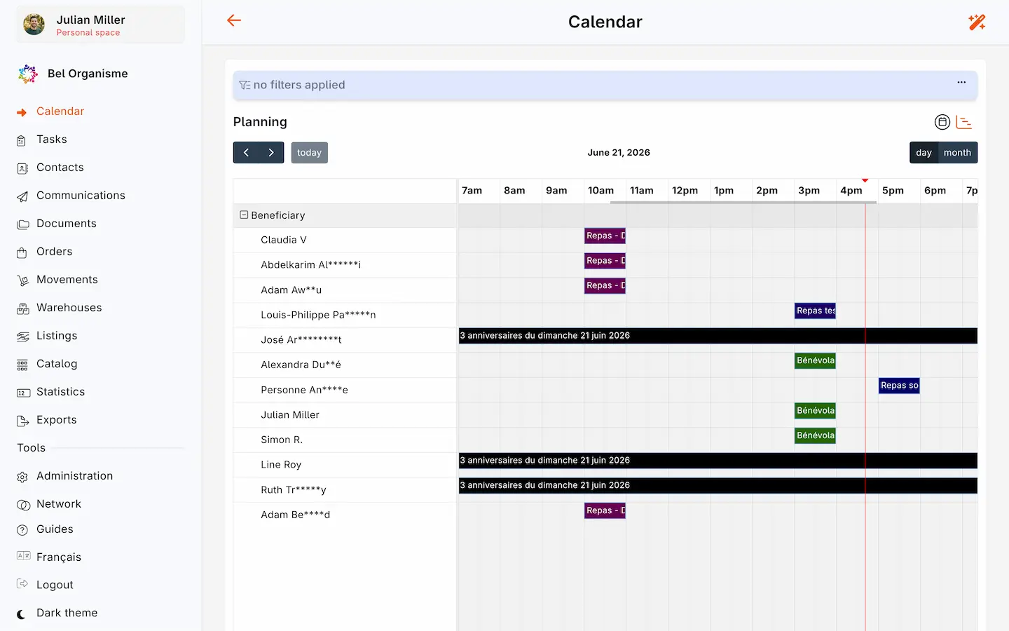Open Warehouses in the sidebar
The width and height of the screenshot is (1009, 631).
tap(69, 308)
